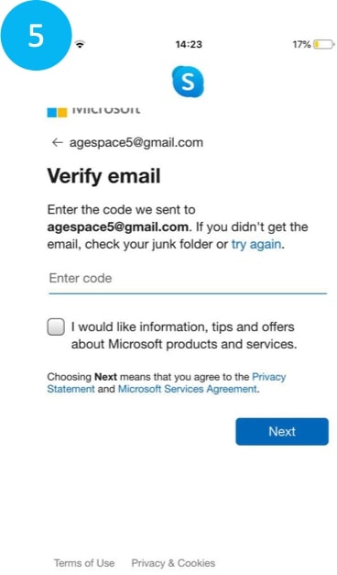Tap the Skype logo icon
This screenshot has width=337, height=575.
(x=188, y=82)
